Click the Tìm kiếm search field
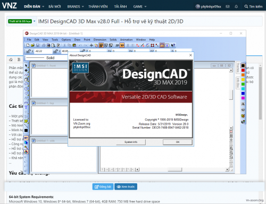 (x=253, y=6)
